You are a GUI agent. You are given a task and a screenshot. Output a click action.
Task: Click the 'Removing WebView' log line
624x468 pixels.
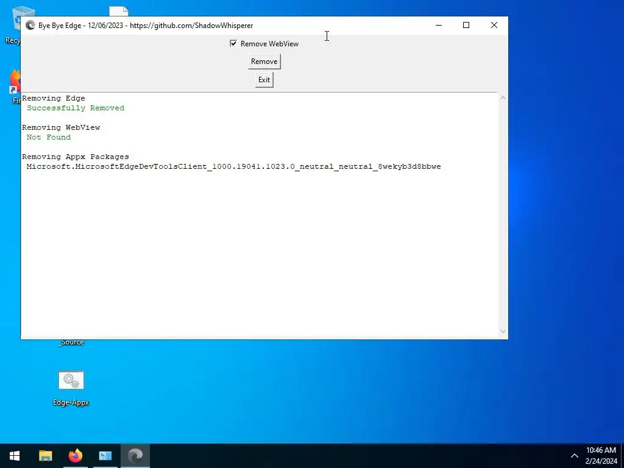coord(61,127)
